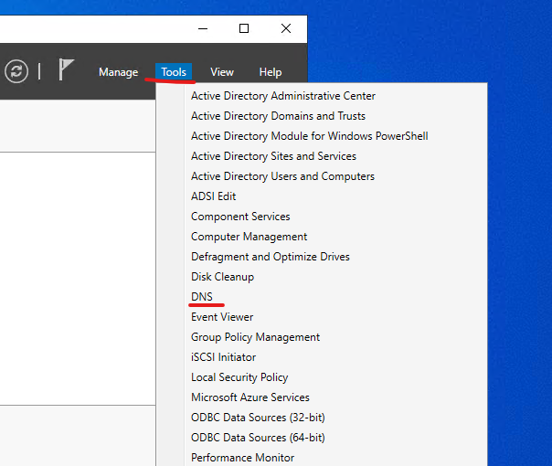
Task: Open the DNS manager entry
Action: 202,297
